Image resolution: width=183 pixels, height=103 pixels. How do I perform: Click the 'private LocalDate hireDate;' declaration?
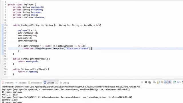tap(29, 17)
